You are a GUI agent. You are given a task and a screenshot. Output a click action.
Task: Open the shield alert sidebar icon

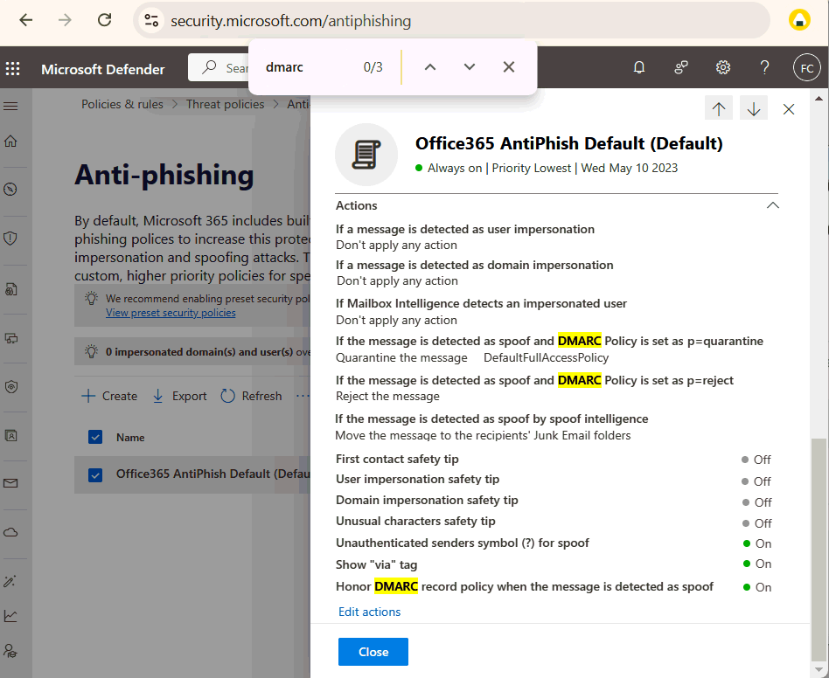(x=10, y=239)
